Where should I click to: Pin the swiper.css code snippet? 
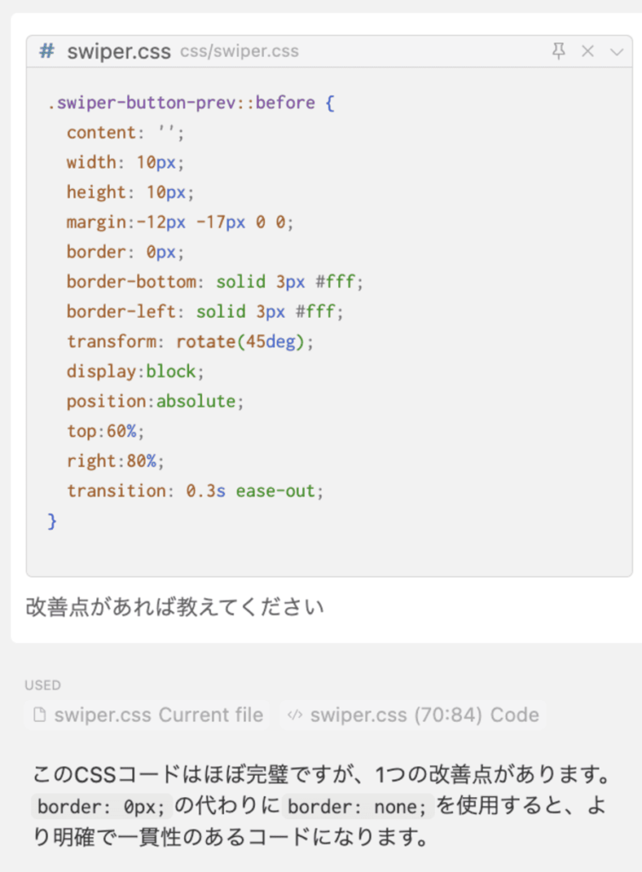click(559, 51)
